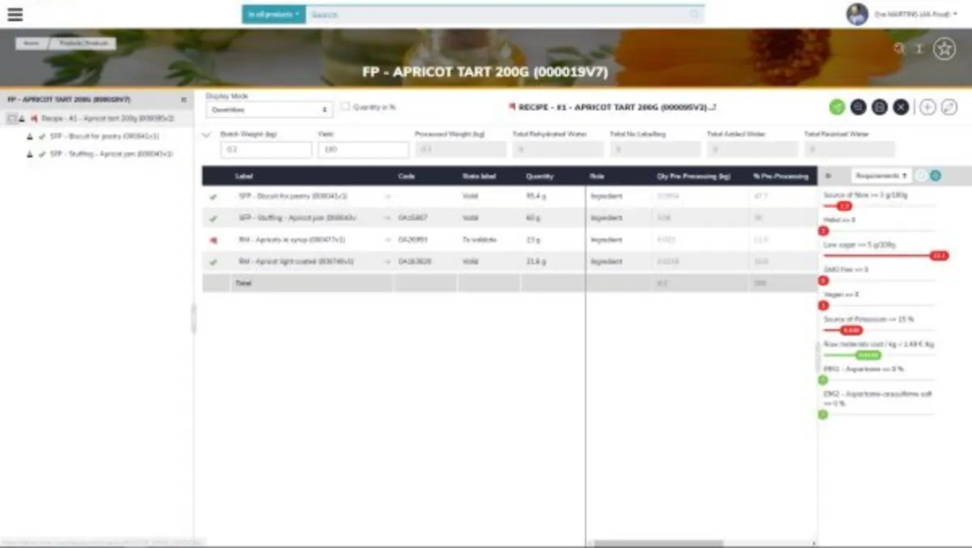Click the flask icon beside SFP Biscuit tree node
972x548 pixels.
pyautogui.click(x=30, y=136)
